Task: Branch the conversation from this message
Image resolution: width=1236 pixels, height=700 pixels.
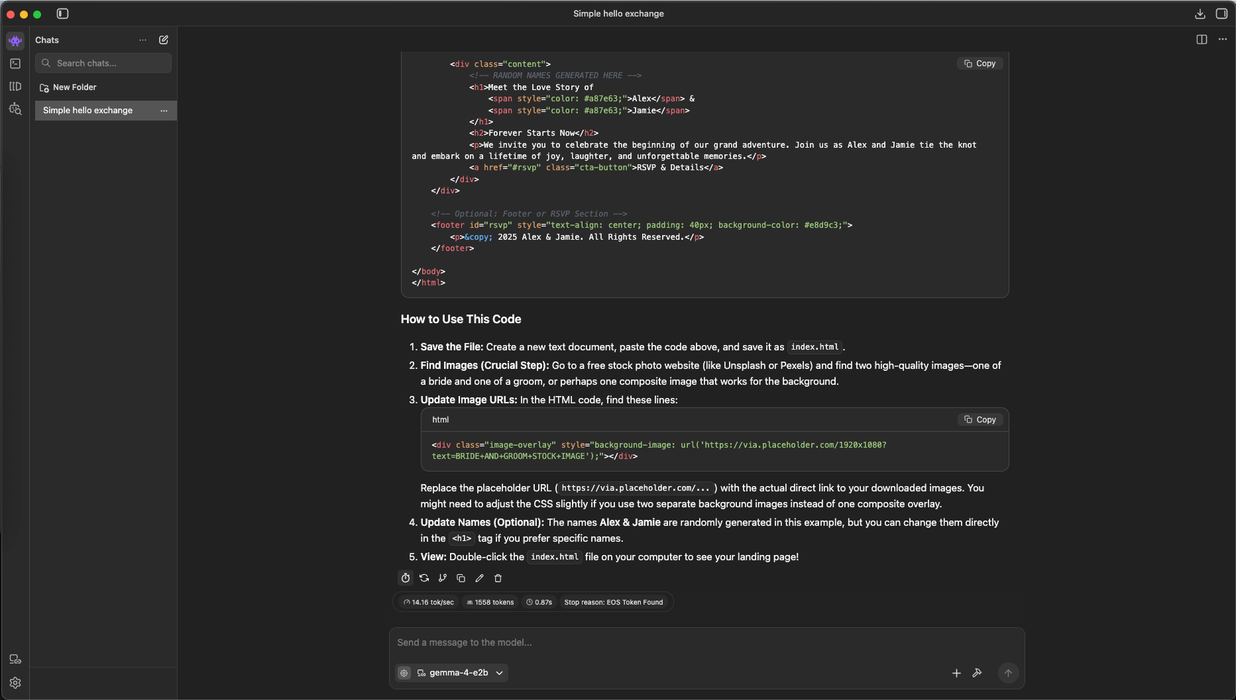Action: coord(443,578)
